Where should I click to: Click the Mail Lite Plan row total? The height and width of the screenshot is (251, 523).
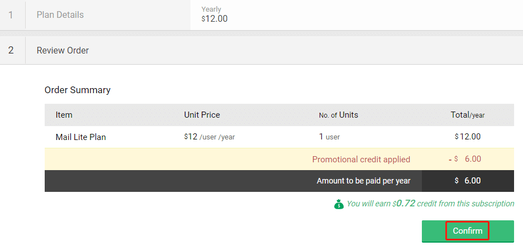tap(468, 137)
